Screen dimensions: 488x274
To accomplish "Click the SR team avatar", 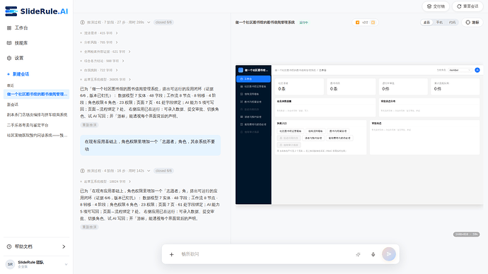I will click(x=10, y=264).
